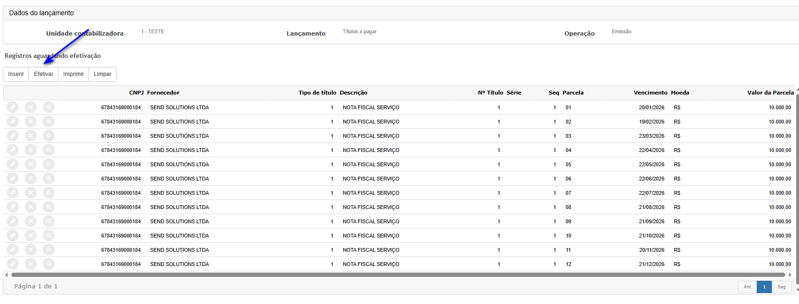Image resolution: width=799 pixels, height=304 pixels.
Task: Edit the row due 22/04/2026
Action: point(13,150)
